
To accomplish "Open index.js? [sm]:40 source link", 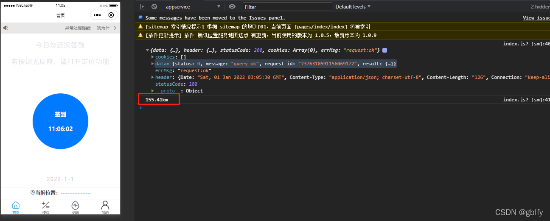I will 527,44.
